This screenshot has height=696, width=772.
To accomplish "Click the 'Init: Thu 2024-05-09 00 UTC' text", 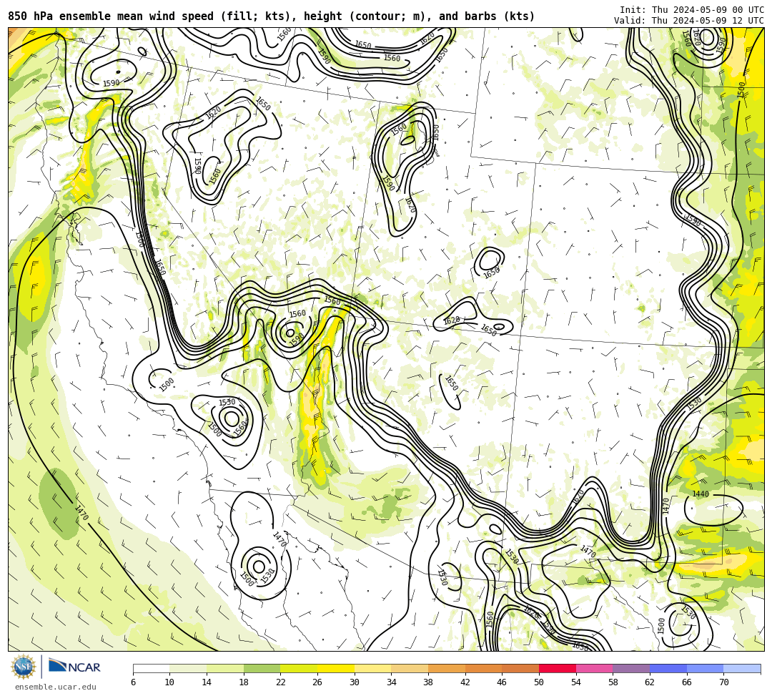I will pos(692,9).
